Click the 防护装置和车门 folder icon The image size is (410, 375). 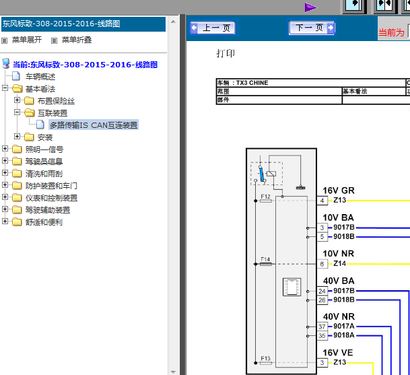tap(17, 185)
